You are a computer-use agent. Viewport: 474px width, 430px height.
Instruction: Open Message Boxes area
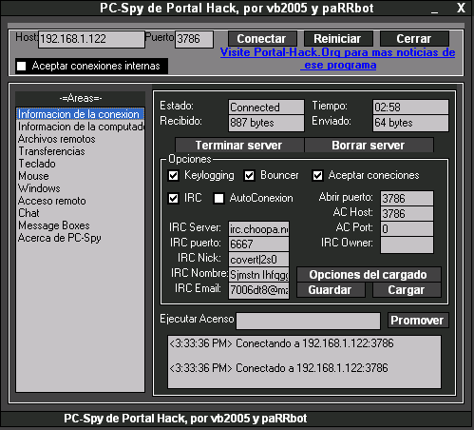coord(81,225)
